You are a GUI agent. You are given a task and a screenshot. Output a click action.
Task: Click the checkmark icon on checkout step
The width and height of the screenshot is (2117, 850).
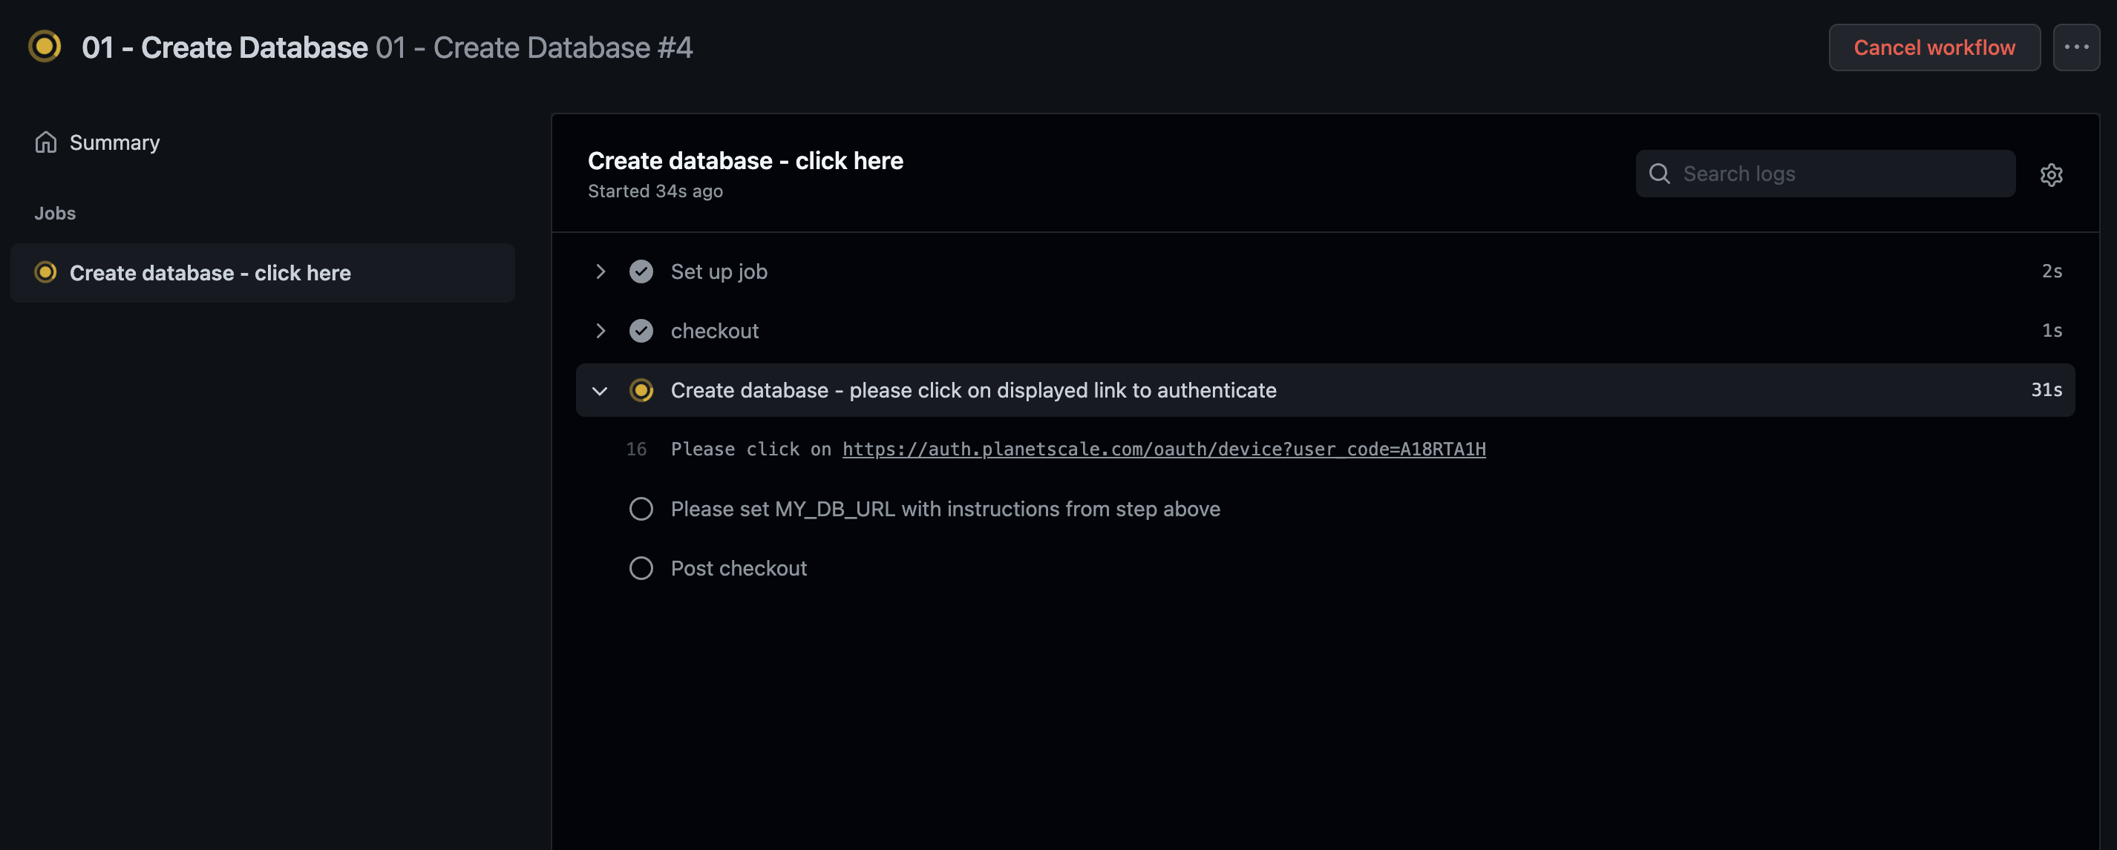(x=641, y=330)
